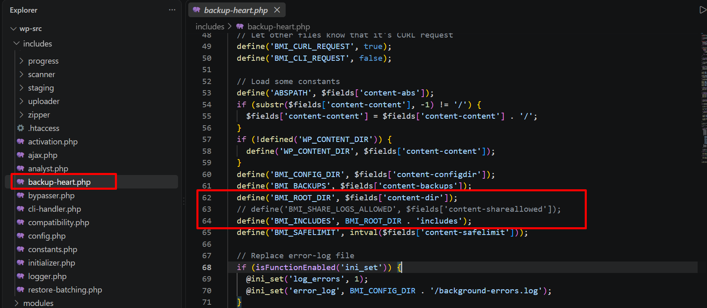Click the PHP icon beside cli-handler.php
Screen dimensions: 707x308
pyautogui.click(x=21, y=209)
